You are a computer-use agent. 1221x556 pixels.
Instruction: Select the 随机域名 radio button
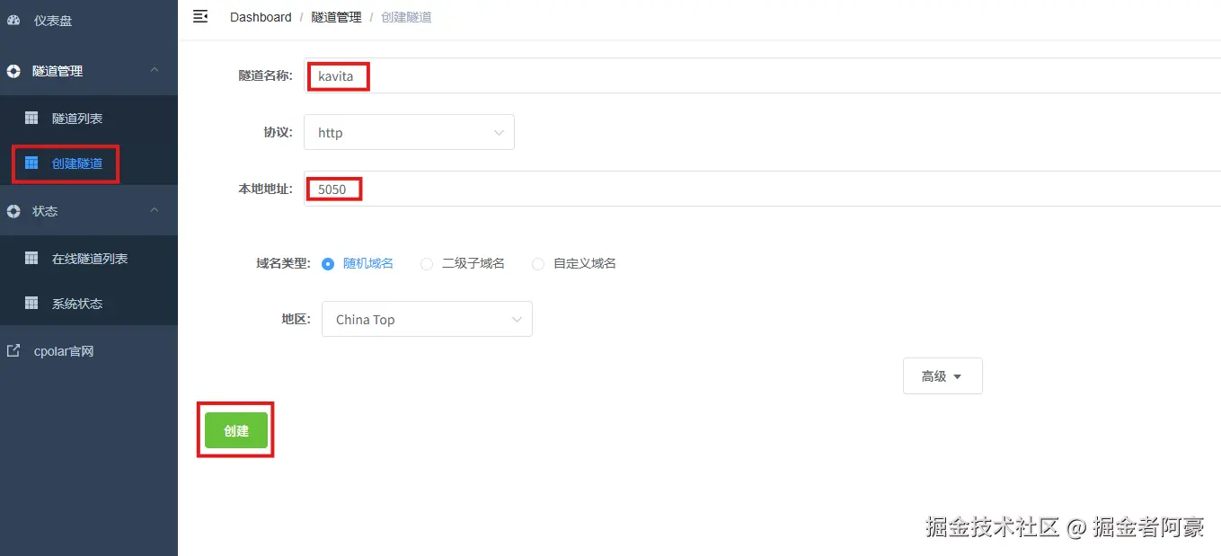tap(328, 264)
